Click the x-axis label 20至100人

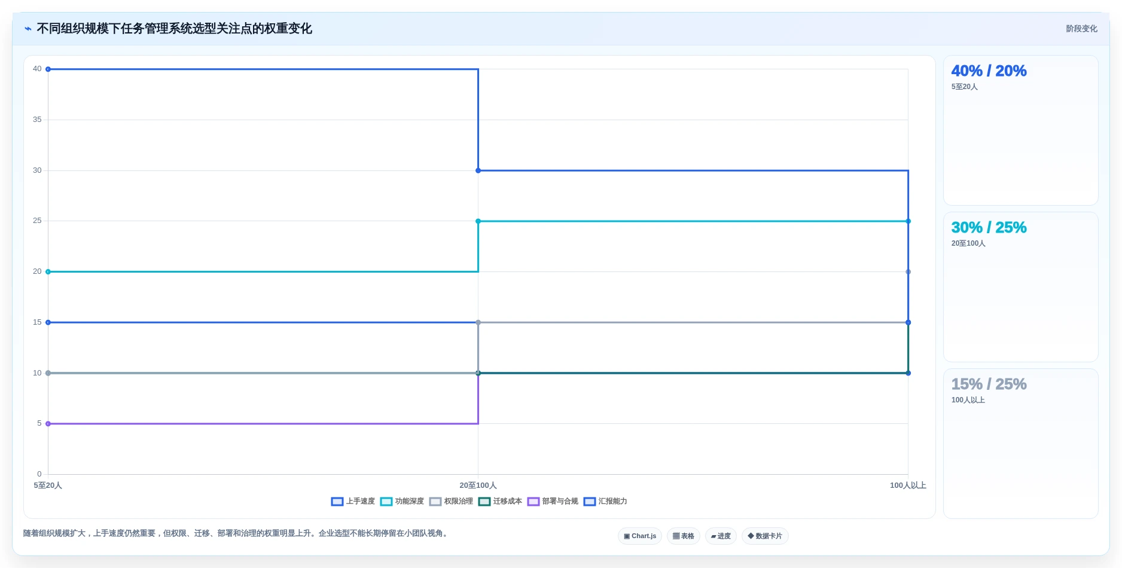pos(478,485)
